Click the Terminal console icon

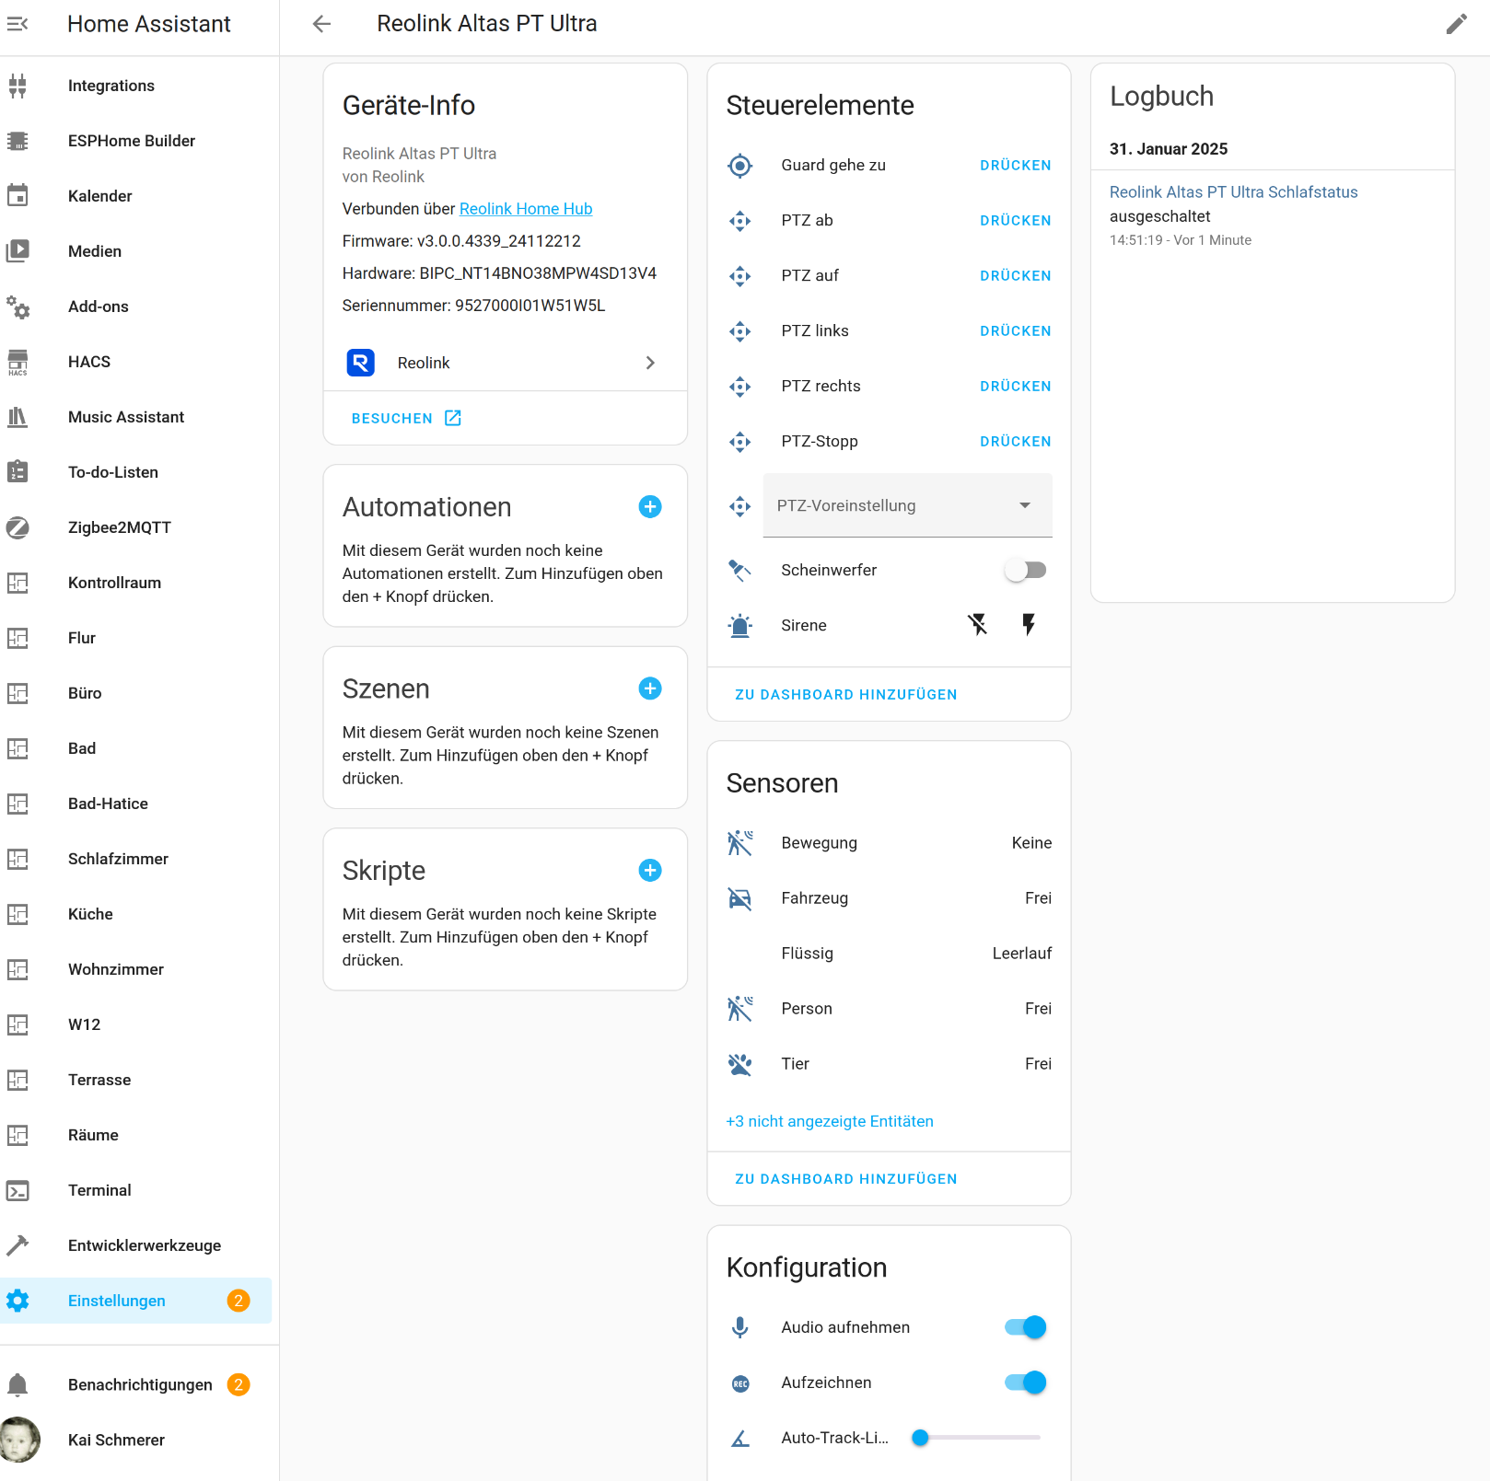[17, 1190]
